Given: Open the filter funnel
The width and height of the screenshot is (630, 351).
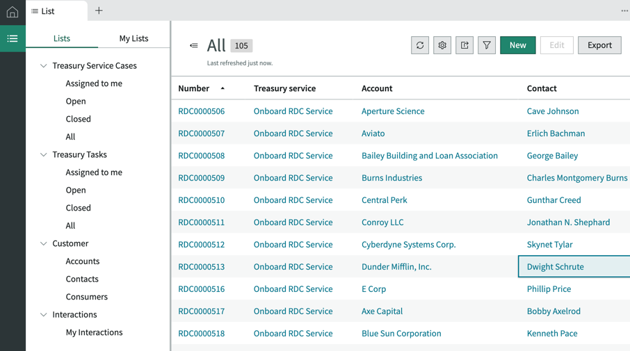Looking at the screenshot, I should pyautogui.click(x=487, y=45).
